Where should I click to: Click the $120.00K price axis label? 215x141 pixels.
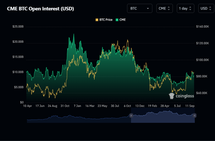[203, 43]
